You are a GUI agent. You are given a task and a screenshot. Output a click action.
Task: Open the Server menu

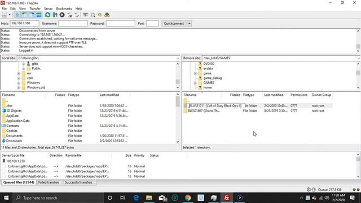(x=49, y=9)
